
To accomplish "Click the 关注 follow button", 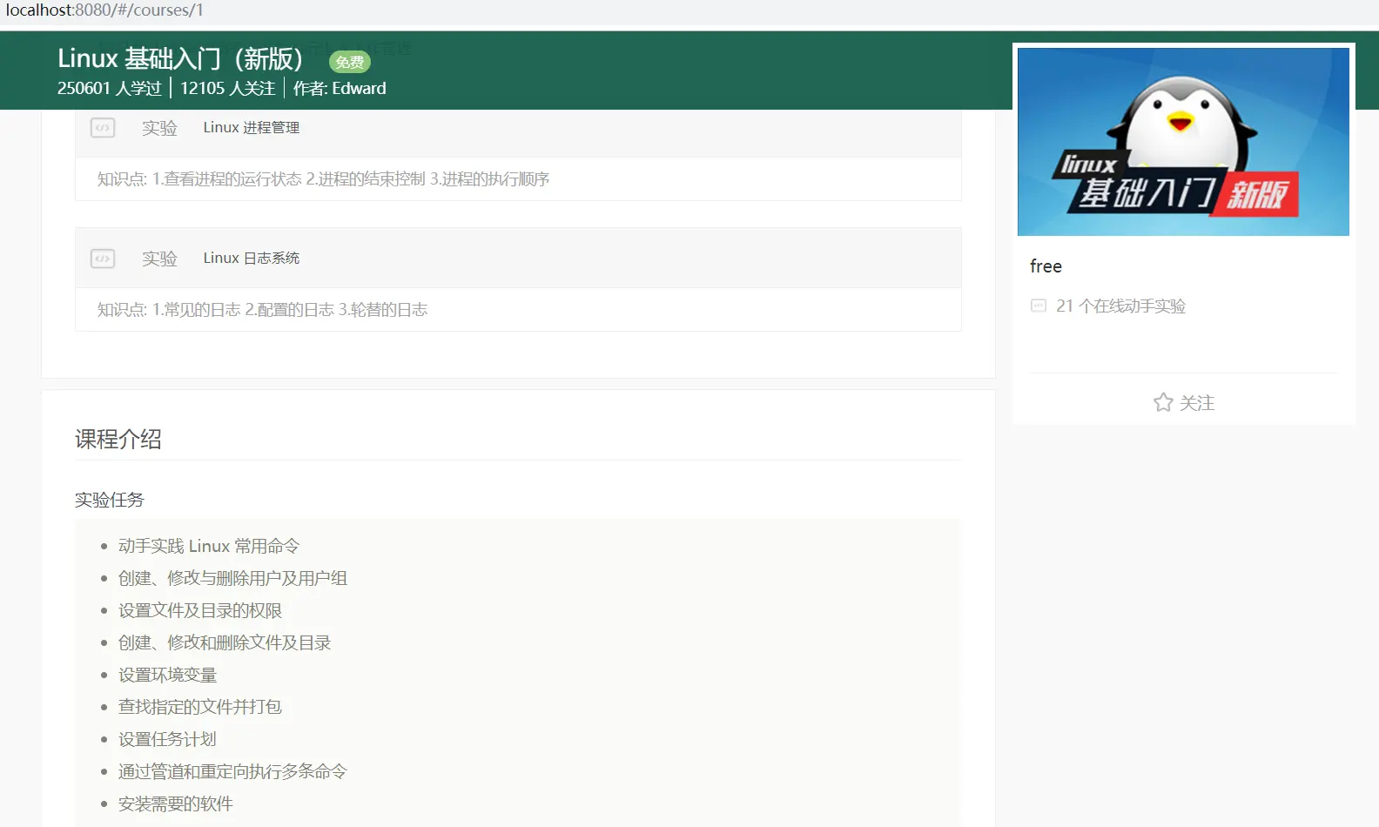I will 1183,402.
